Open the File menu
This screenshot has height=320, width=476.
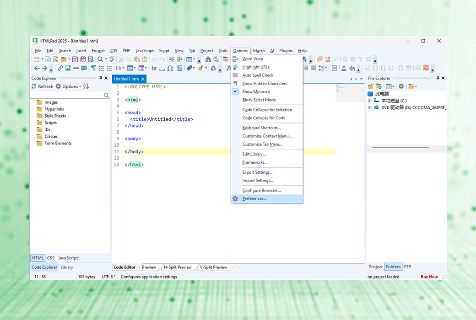click(x=38, y=51)
